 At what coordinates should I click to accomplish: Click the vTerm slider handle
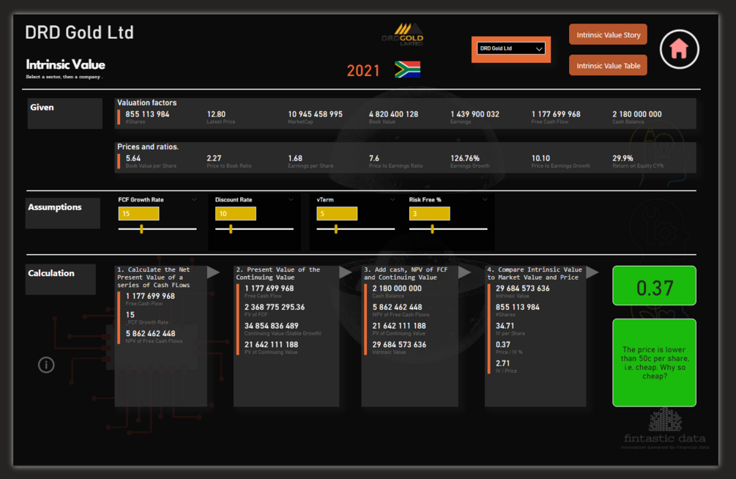click(x=335, y=229)
